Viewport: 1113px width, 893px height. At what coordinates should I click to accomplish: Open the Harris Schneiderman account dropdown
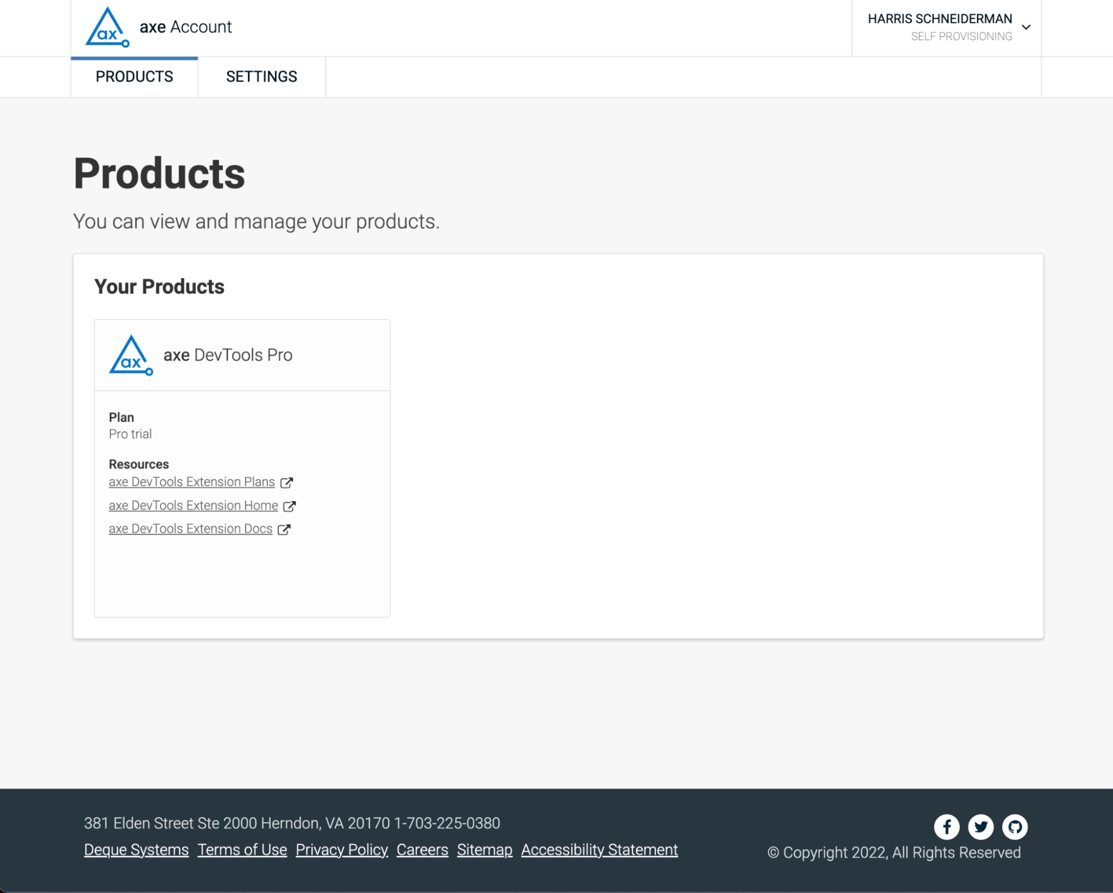[940, 18]
